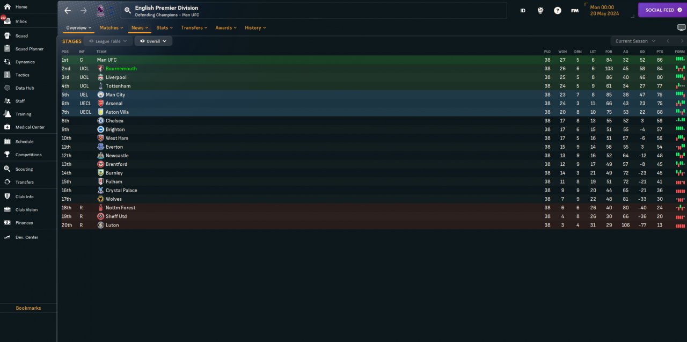
Task: Select the Crystal Palace row name
Action: pyautogui.click(x=121, y=191)
